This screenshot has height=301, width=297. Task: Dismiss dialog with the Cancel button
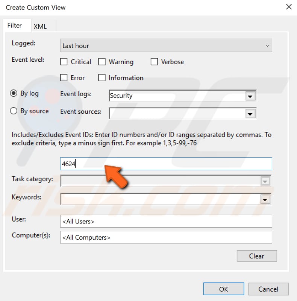(x=268, y=289)
